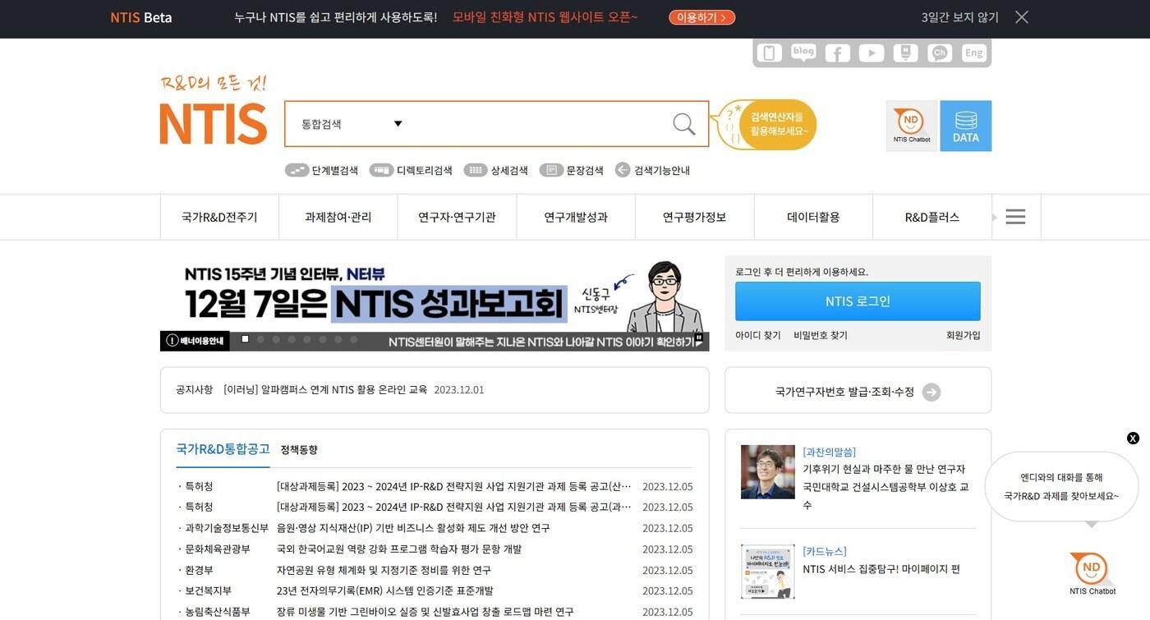Open the 23년 전자의무기록(EMR) 시스템 notice
The width and height of the screenshot is (1150, 620).
[385, 590]
